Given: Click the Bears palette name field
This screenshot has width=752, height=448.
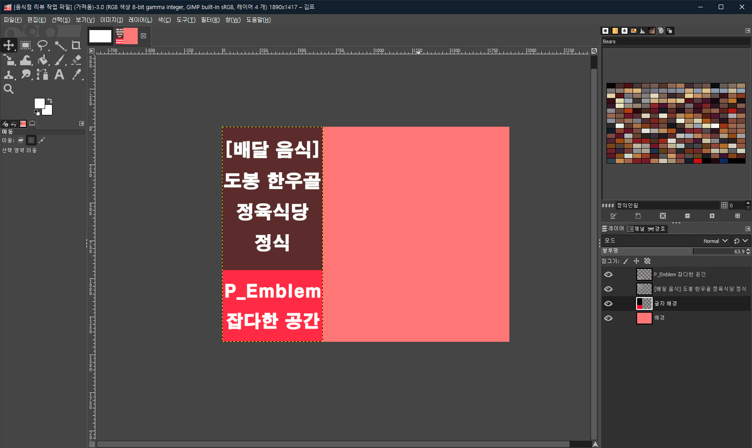Looking at the screenshot, I should (676, 41).
